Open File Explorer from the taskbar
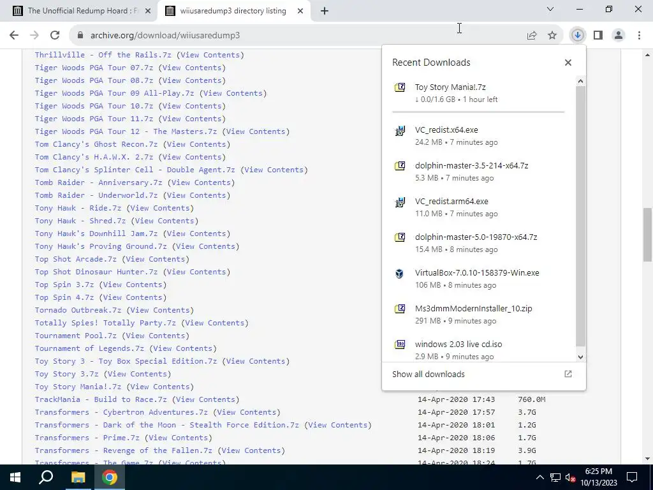 tap(78, 477)
